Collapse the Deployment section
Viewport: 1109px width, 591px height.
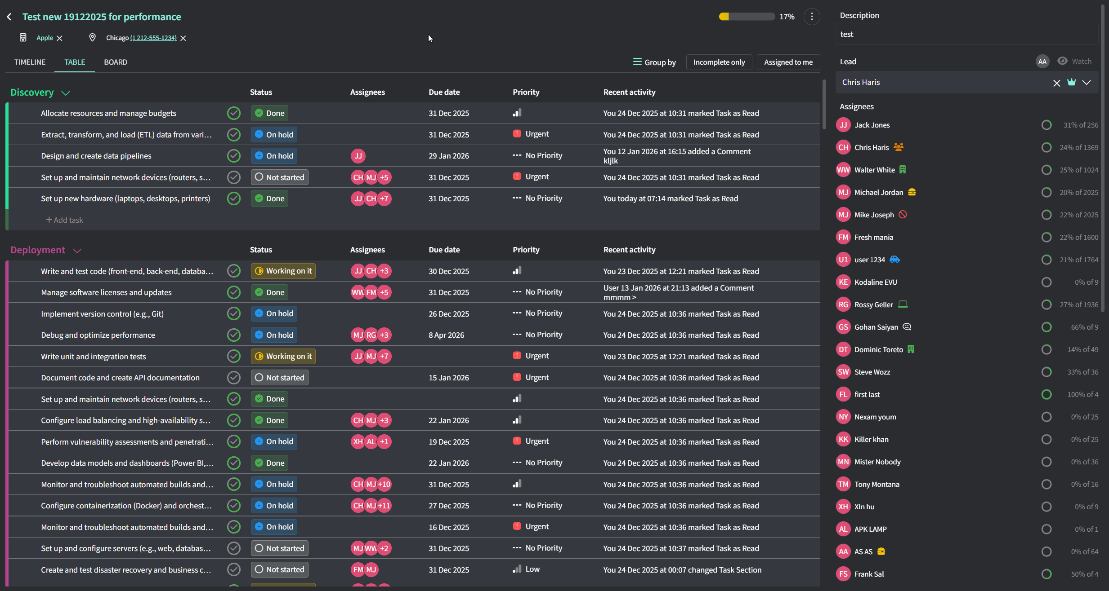(x=77, y=251)
